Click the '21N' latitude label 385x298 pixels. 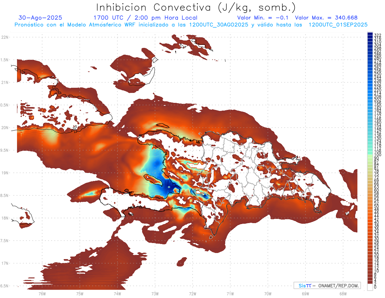[x=4, y=82]
